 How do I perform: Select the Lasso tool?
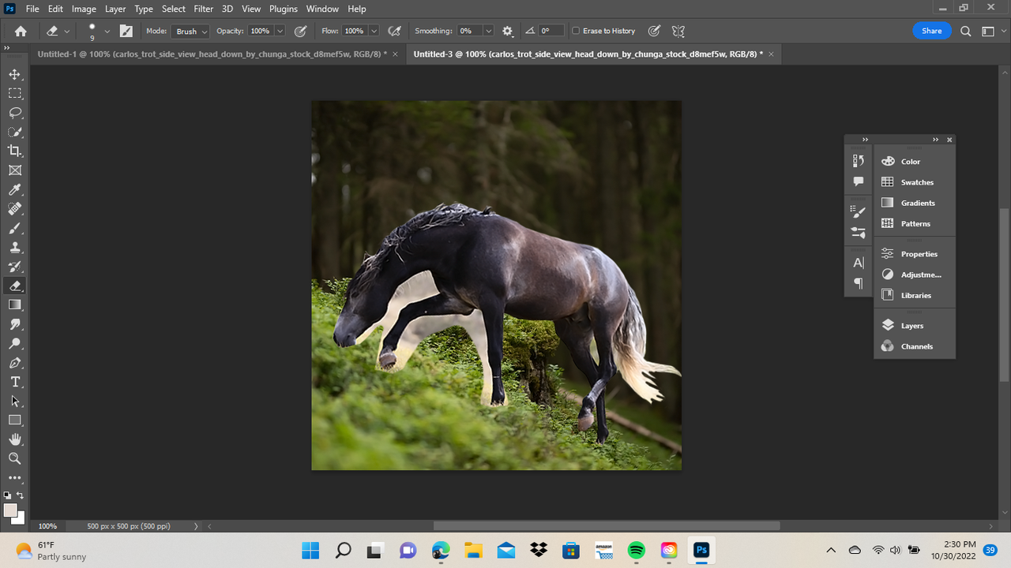click(15, 113)
